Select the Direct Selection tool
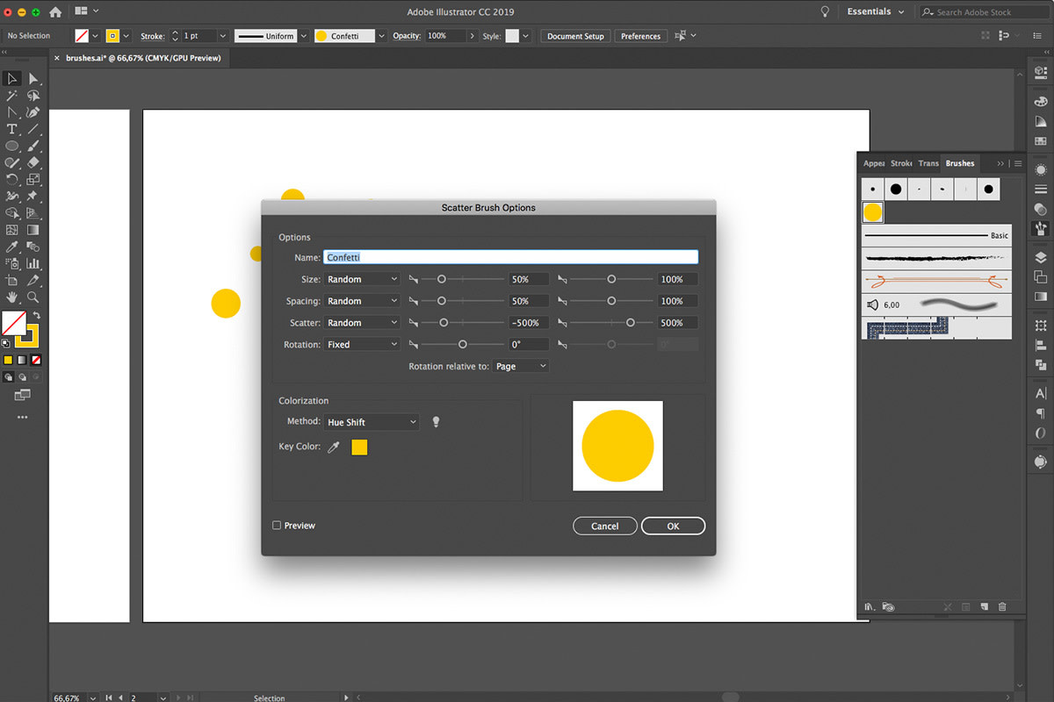Image resolution: width=1054 pixels, height=702 pixels. [33, 79]
